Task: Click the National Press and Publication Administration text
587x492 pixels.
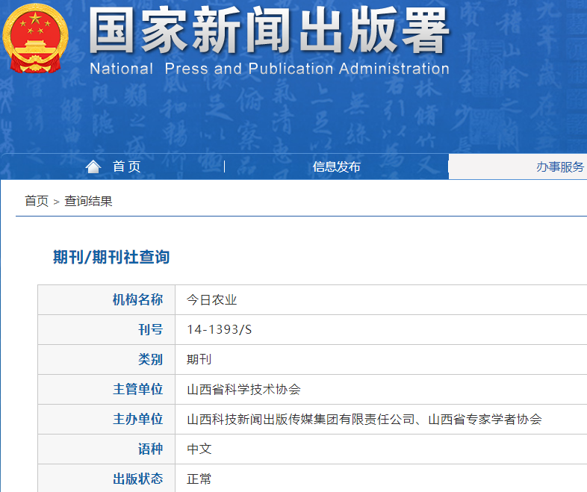Action: pos(269,69)
